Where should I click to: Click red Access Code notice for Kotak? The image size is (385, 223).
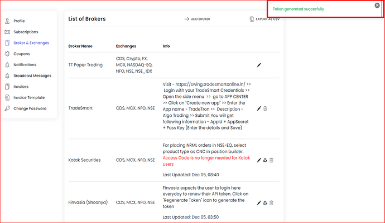[206, 161]
